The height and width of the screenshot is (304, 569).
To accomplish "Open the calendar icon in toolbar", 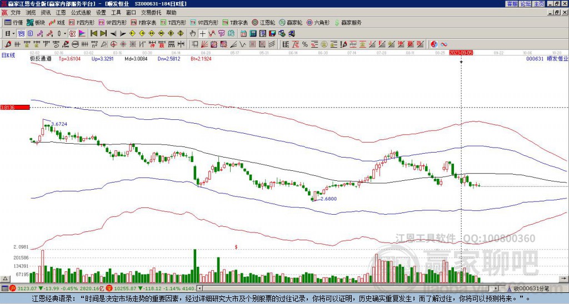I will [243, 34].
